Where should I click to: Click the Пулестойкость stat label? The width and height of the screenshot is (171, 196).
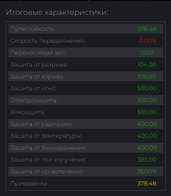click(33, 29)
